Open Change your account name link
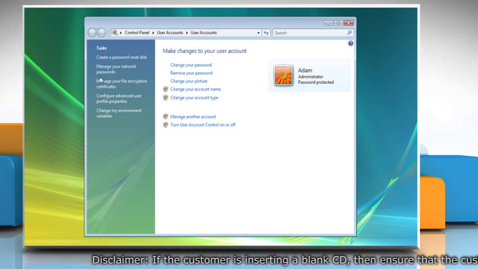The width and height of the screenshot is (478, 269). [195, 89]
